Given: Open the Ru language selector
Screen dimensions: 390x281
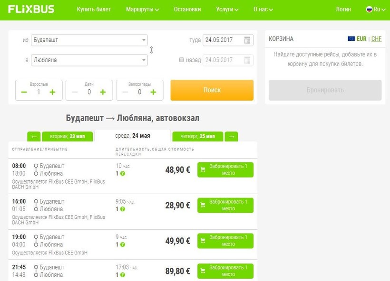Looking at the screenshot, I should pos(375,9).
